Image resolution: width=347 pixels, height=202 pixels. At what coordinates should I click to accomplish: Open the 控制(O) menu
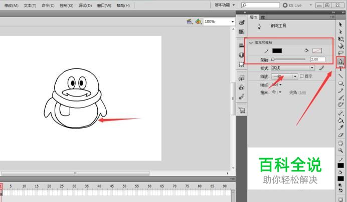tap(66, 5)
